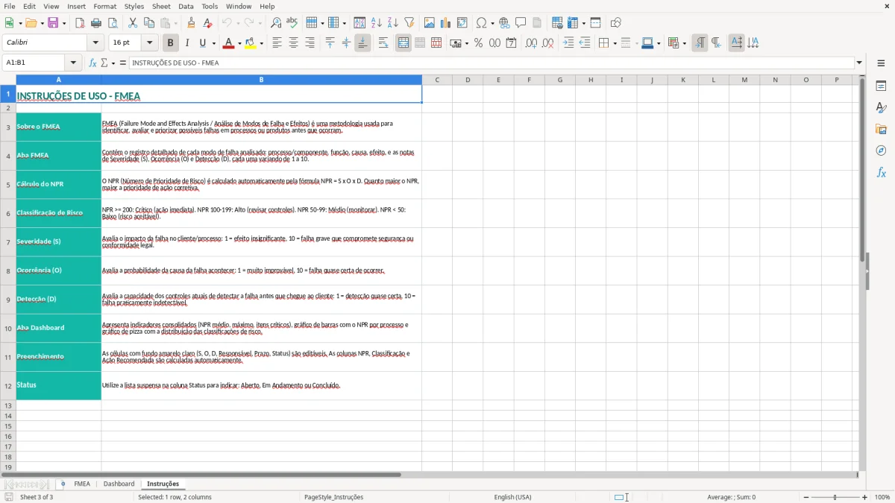Enable AutoFilter funnel icon
The height and width of the screenshot is (503, 895).
[x=409, y=23]
